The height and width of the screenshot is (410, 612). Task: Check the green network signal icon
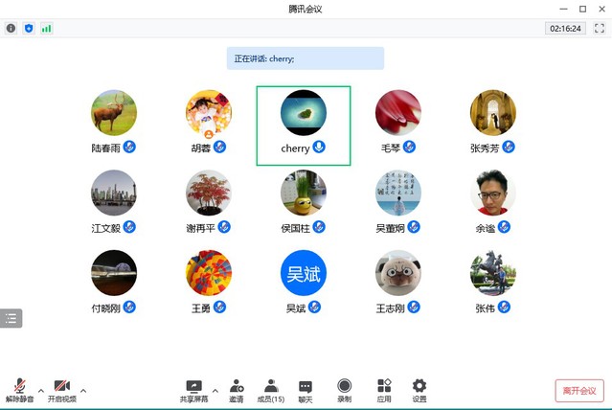[x=46, y=29]
